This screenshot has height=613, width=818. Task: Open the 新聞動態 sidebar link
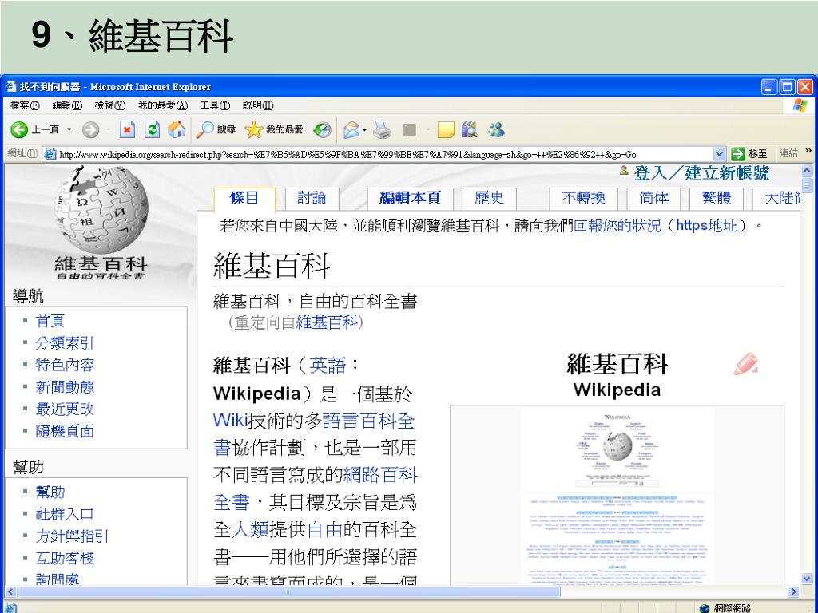(65, 387)
